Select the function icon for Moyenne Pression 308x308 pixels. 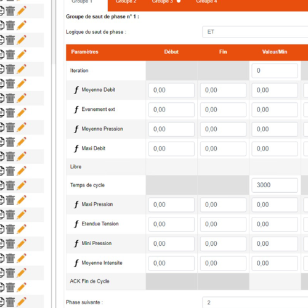[76, 129]
